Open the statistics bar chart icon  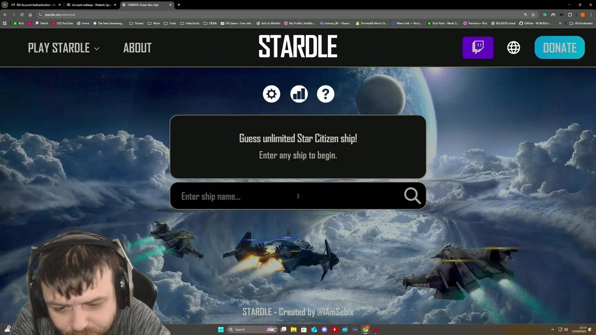[x=299, y=94]
